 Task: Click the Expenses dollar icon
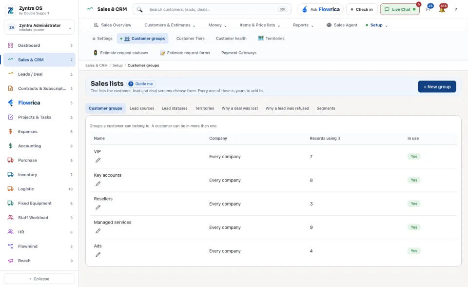(x=10, y=132)
